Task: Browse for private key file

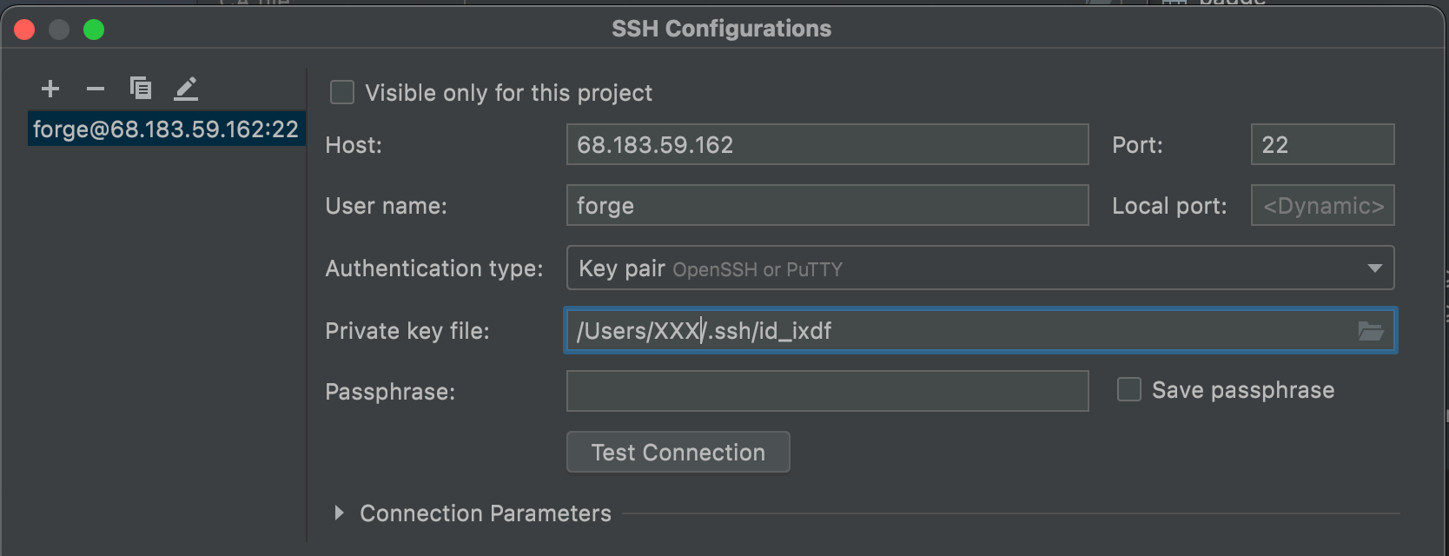Action: point(1371,331)
